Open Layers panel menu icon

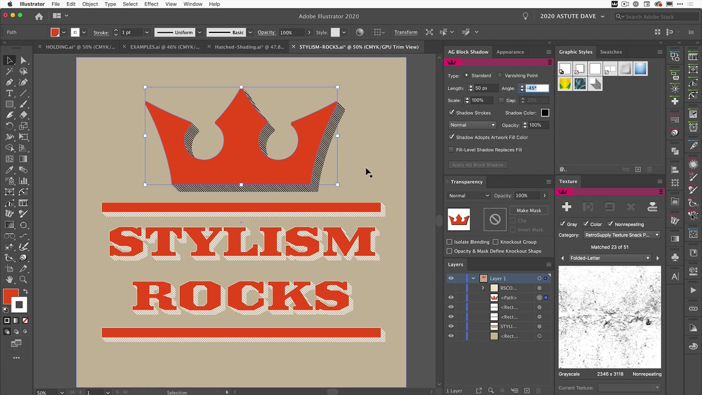[x=548, y=264]
